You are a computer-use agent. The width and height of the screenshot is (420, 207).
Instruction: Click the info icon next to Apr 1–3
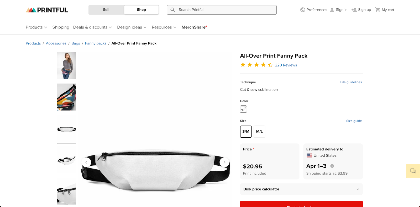(x=332, y=166)
